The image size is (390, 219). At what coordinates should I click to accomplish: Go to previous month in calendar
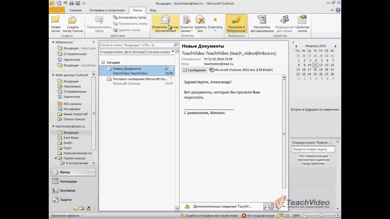pyautogui.click(x=296, y=46)
